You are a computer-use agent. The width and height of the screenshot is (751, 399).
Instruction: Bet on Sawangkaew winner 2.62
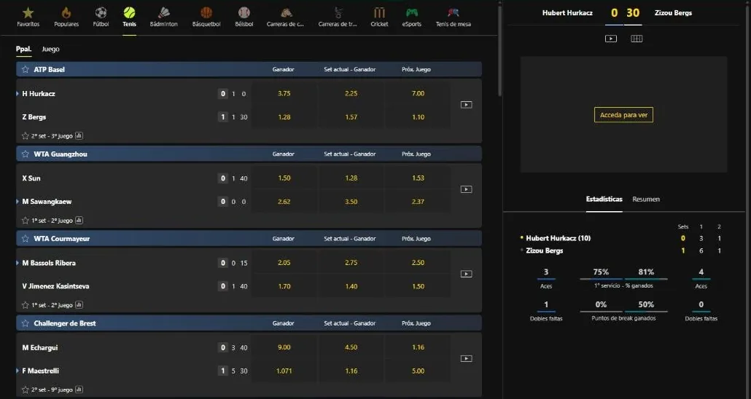click(x=284, y=202)
